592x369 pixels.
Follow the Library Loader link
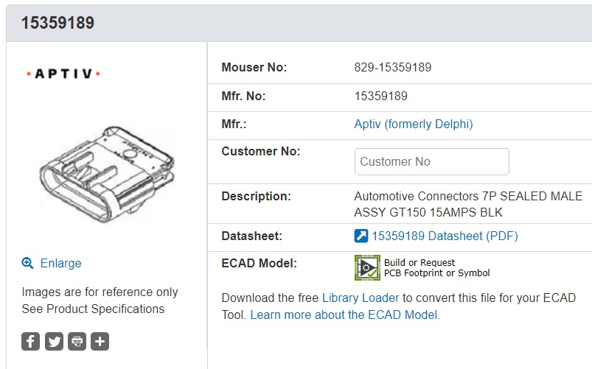[361, 298]
